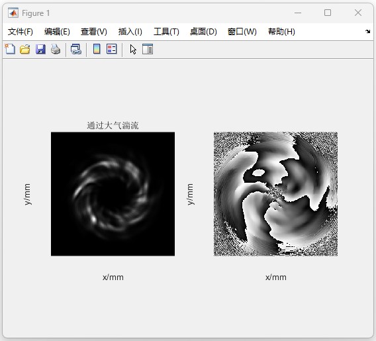Select the vortex intensity image on the left

tap(113, 194)
